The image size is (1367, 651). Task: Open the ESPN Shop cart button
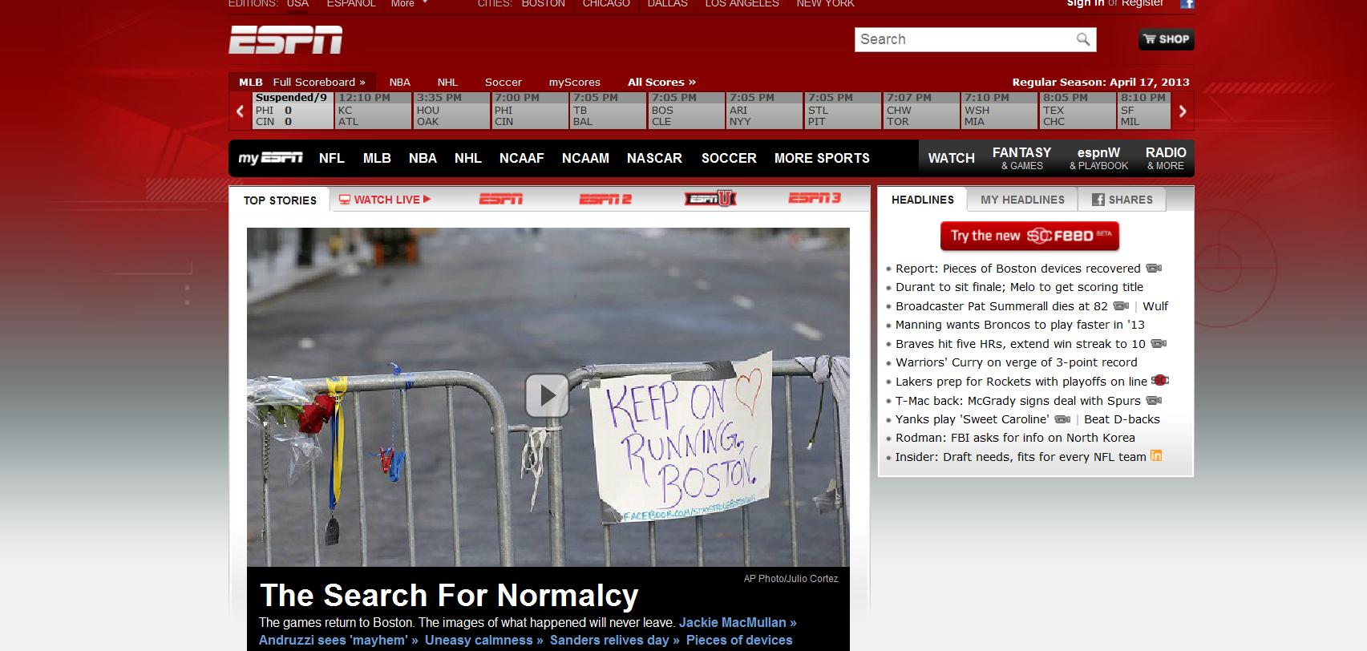click(x=1167, y=39)
